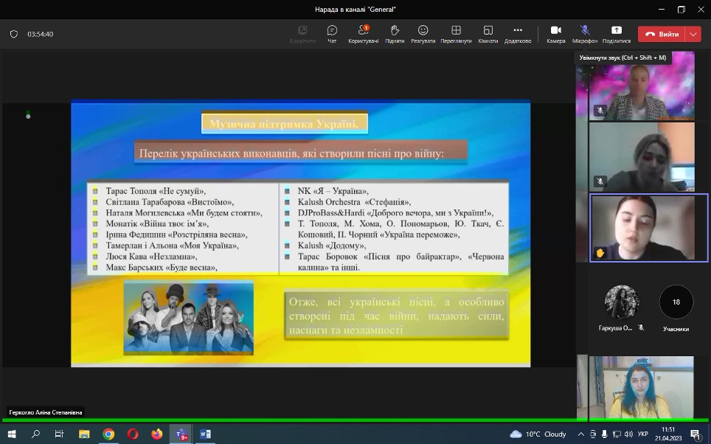Switch the УКР keyboard language
This screenshot has height=444, width=711.
[x=642, y=434]
